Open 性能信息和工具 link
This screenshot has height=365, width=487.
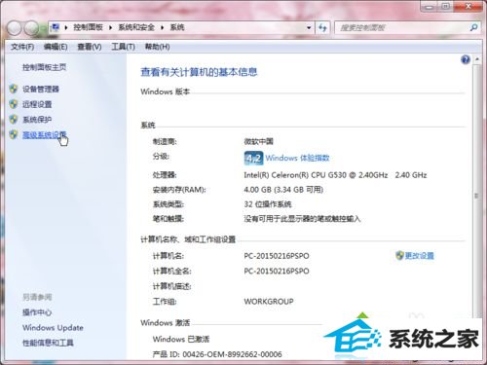48,343
